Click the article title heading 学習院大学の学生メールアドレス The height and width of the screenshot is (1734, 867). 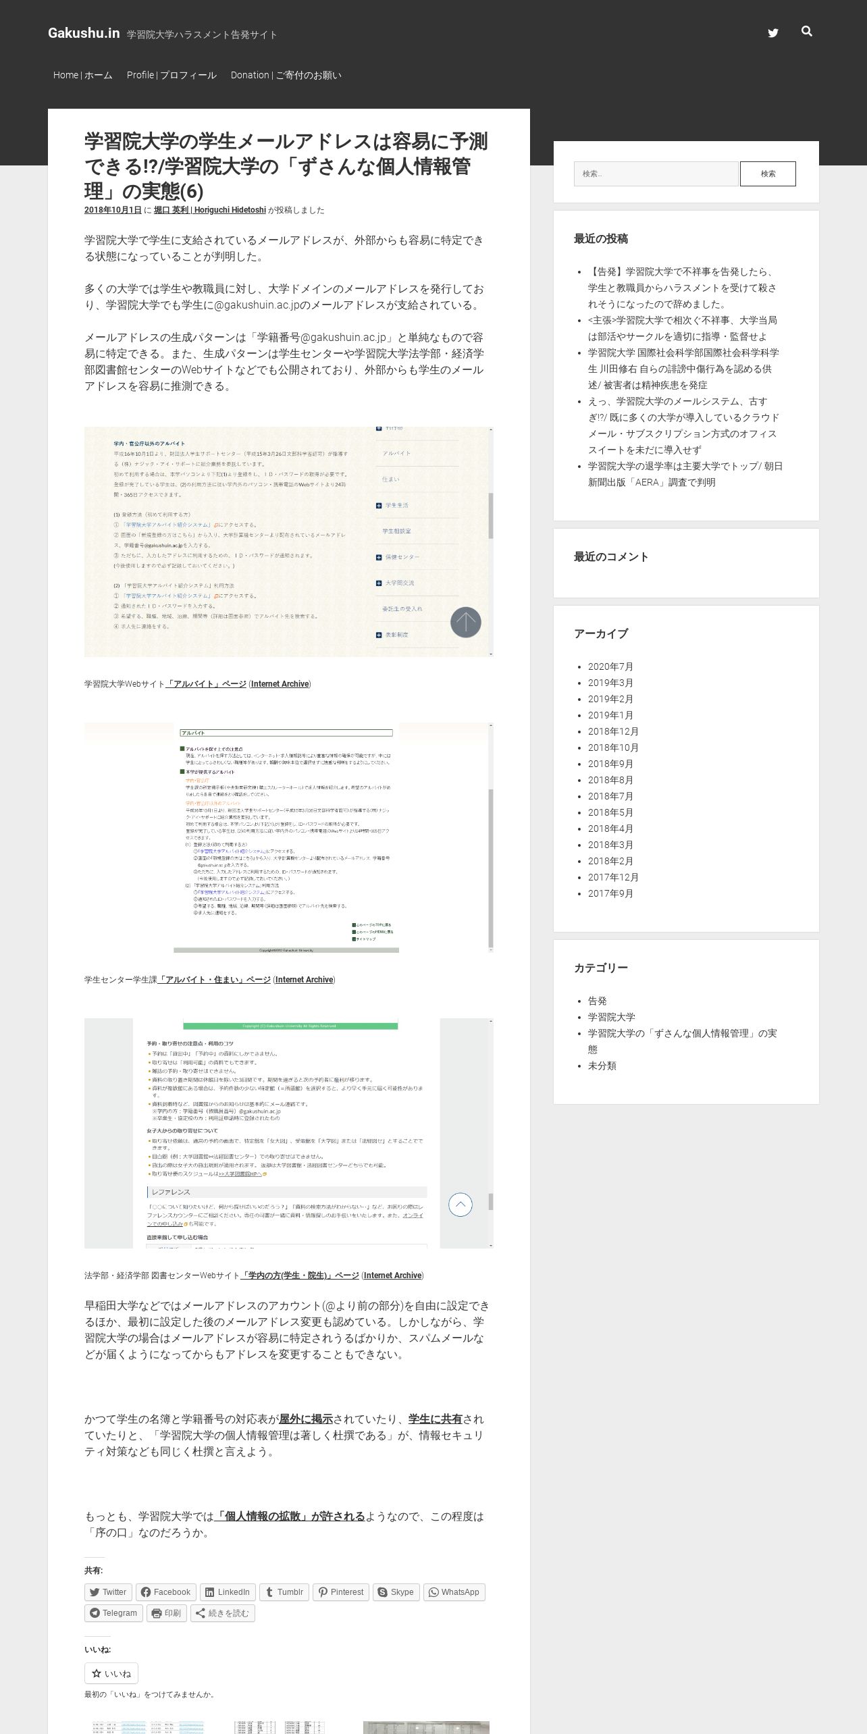pos(286,166)
